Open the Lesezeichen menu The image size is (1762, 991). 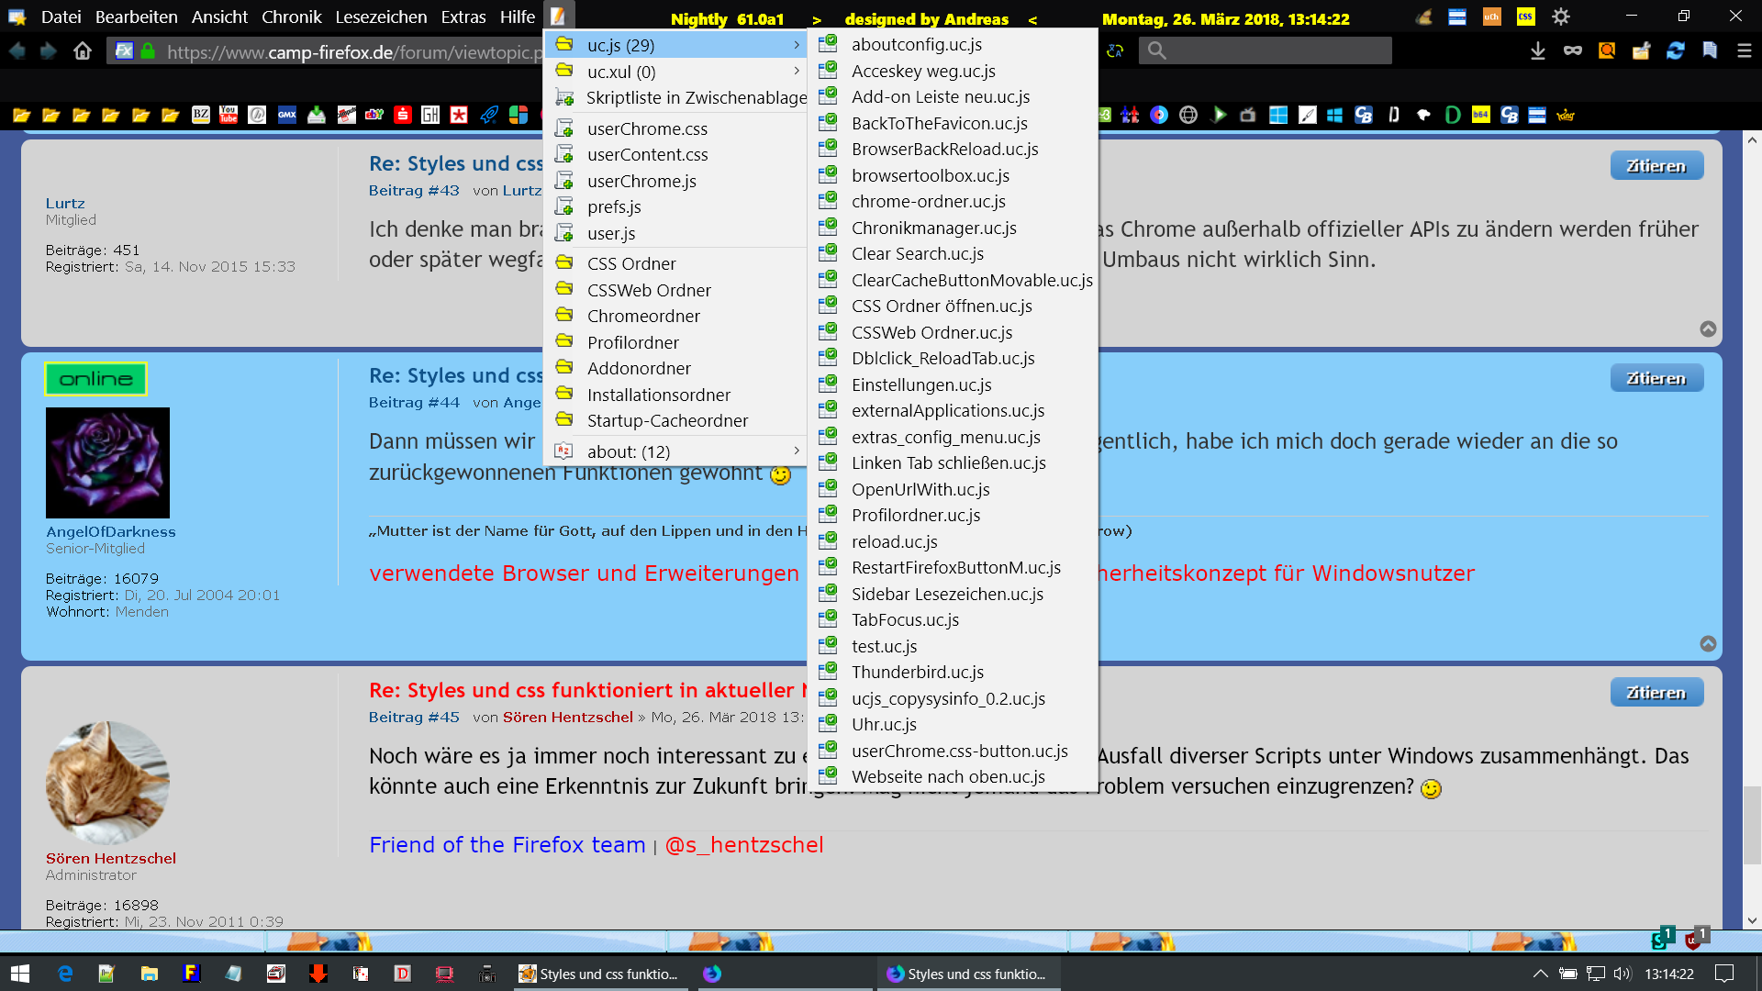pos(381,17)
